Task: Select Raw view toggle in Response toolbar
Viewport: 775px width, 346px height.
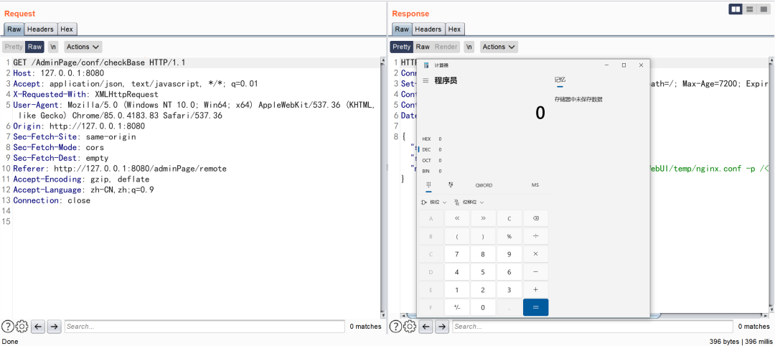Action: click(x=423, y=47)
